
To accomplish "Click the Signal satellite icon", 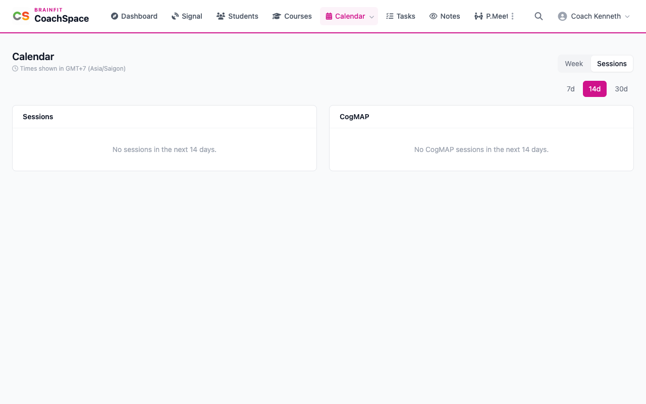I will point(175,16).
